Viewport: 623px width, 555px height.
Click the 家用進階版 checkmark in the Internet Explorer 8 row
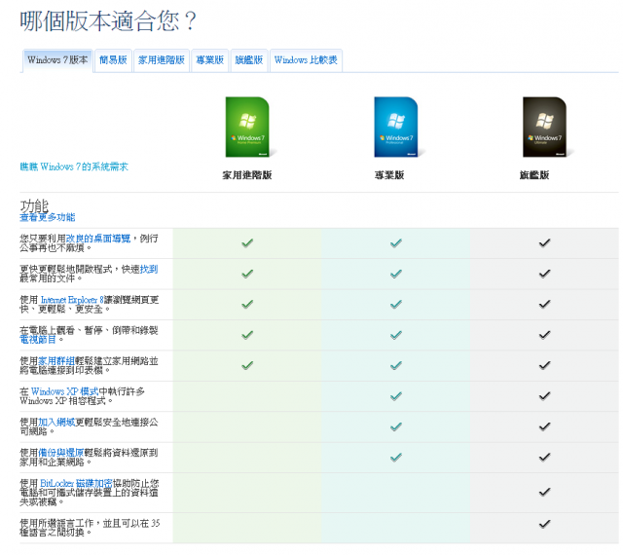click(x=247, y=304)
